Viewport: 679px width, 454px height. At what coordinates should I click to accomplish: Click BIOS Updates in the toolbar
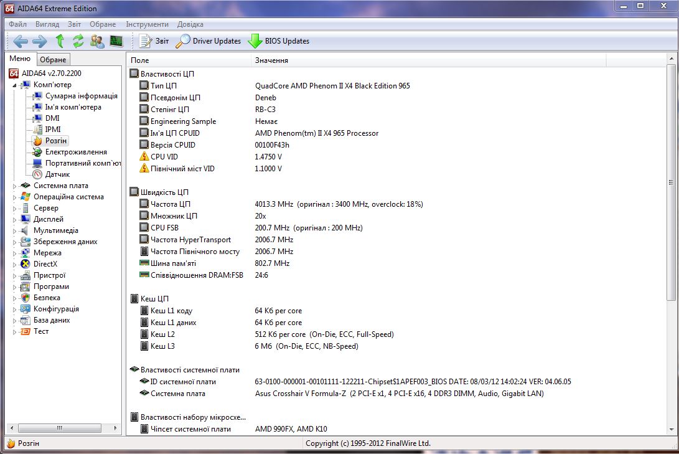[278, 41]
